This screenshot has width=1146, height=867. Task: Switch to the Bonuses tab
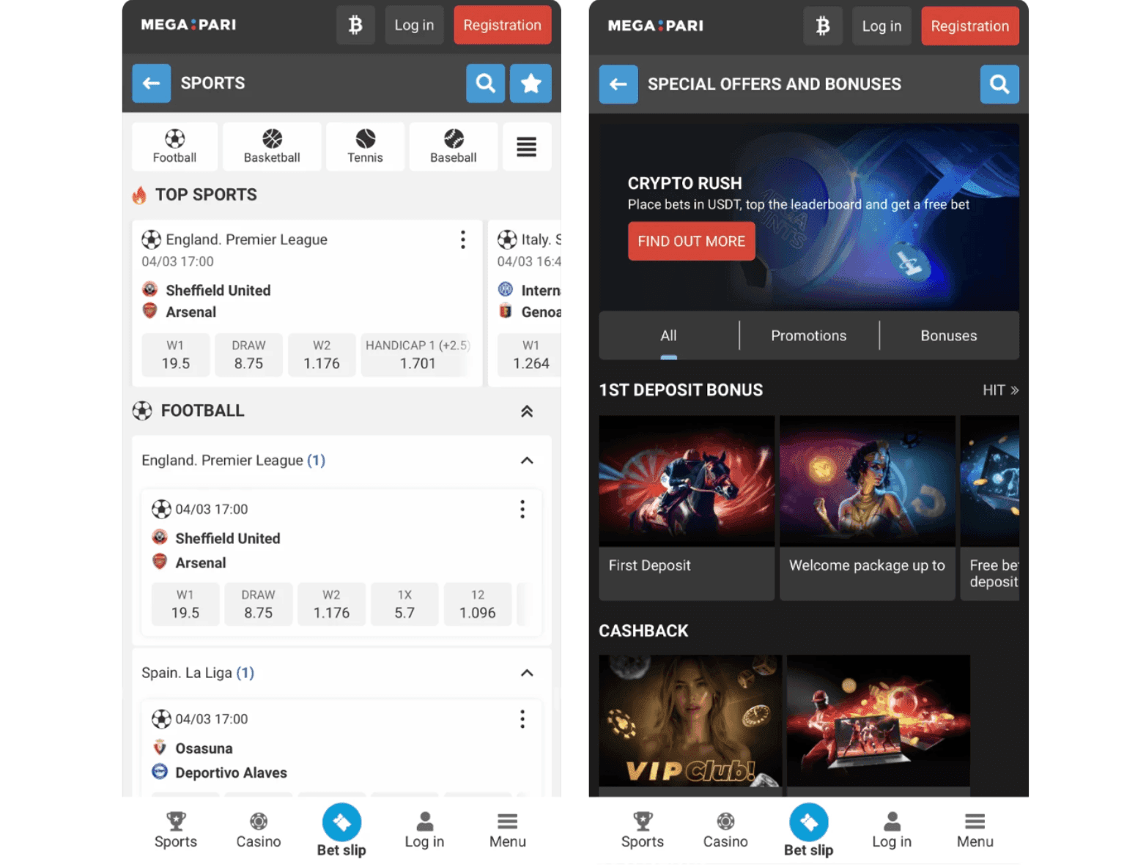tap(948, 335)
